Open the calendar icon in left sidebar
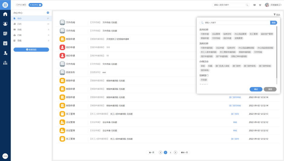 coord(5,43)
